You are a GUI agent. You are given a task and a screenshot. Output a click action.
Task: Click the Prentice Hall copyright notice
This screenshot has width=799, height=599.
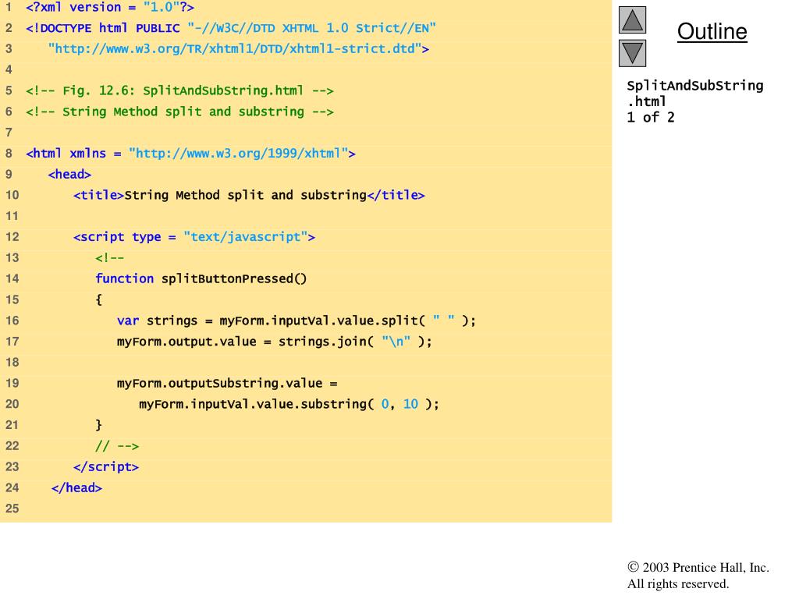click(698, 576)
